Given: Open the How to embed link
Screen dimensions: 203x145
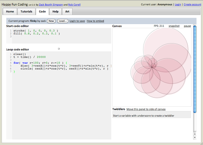Looking at the screenshot, I should click(x=96, y=21).
